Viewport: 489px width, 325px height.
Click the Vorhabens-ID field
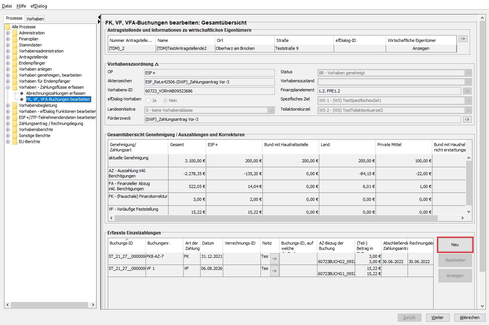tap(210, 91)
